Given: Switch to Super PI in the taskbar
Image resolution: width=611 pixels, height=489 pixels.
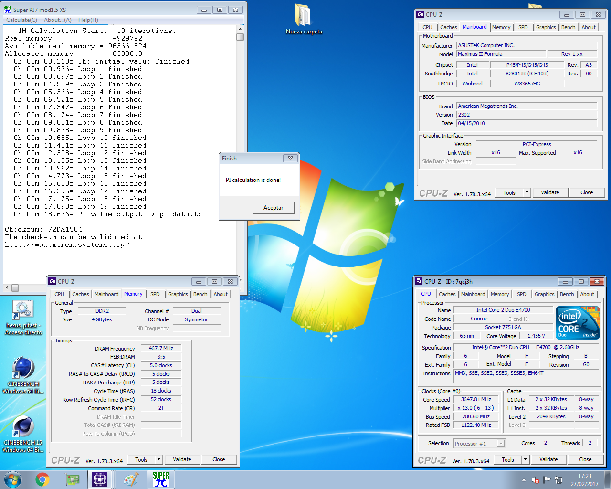Looking at the screenshot, I should 161,479.
